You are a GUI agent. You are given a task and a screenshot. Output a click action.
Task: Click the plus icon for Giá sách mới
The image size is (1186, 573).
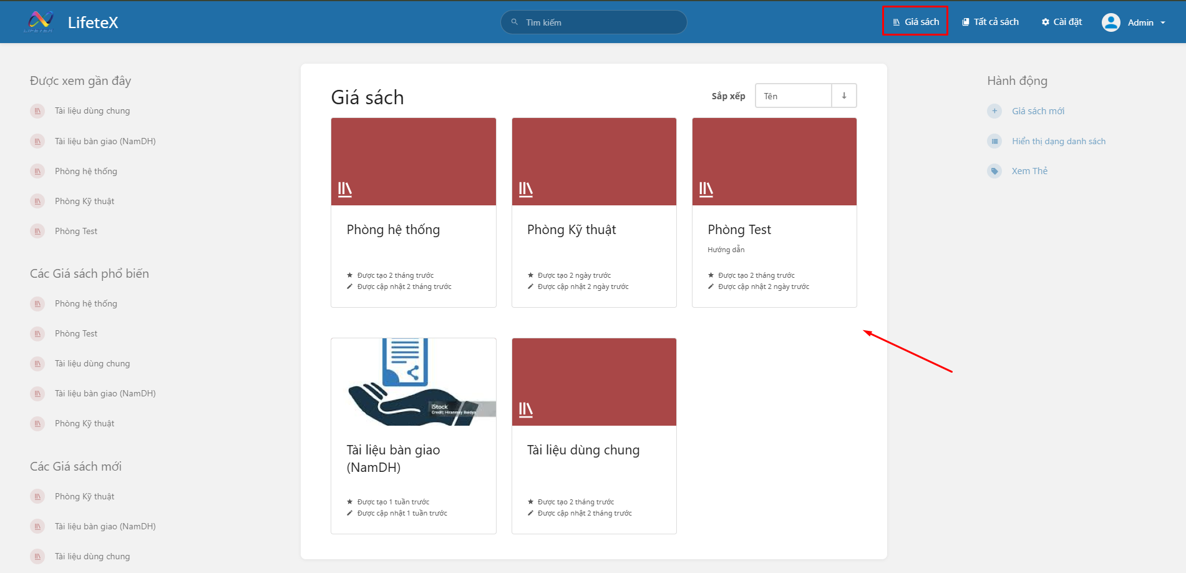[994, 111]
